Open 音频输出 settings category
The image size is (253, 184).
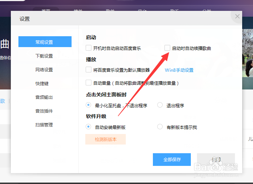click(44, 97)
